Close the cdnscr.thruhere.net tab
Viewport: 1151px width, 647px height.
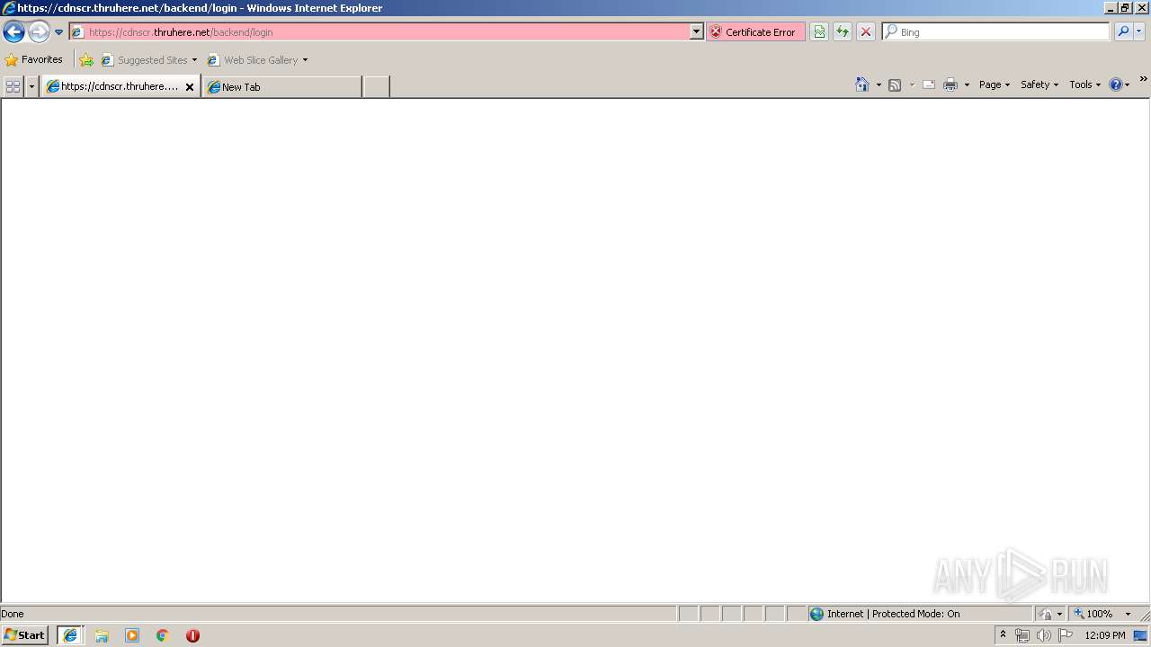[190, 87]
